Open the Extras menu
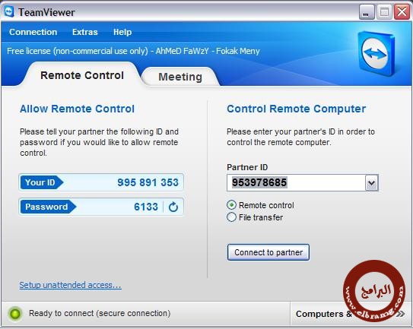 click(85, 32)
